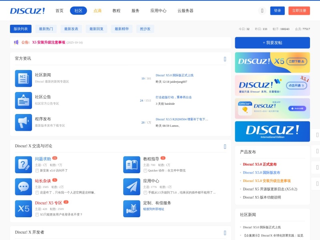Image resolution: width=320 pixels, height=240 pixels.
Task: Click document icon beside X5只能更改用户名 post
Action: [37, 215]
